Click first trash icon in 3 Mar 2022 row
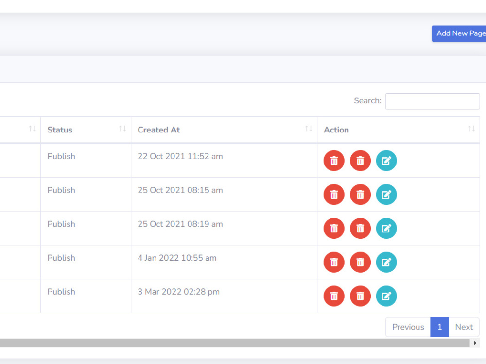486x364 pixels. click(x=334, y=296)
